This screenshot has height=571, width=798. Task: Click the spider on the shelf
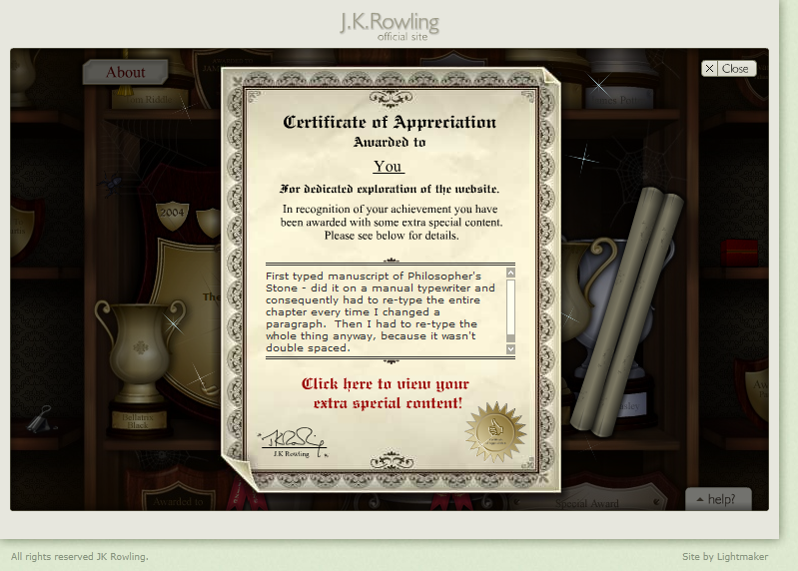111,183
